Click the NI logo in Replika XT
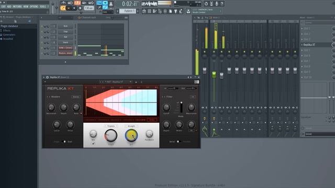 pyautogui.click(x=197, y=82)
